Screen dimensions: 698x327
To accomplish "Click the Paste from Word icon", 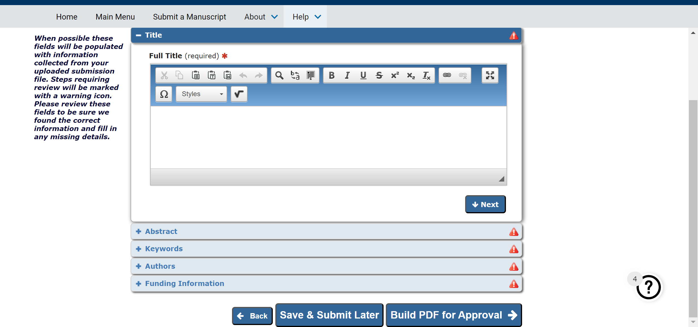I will 227,75.
